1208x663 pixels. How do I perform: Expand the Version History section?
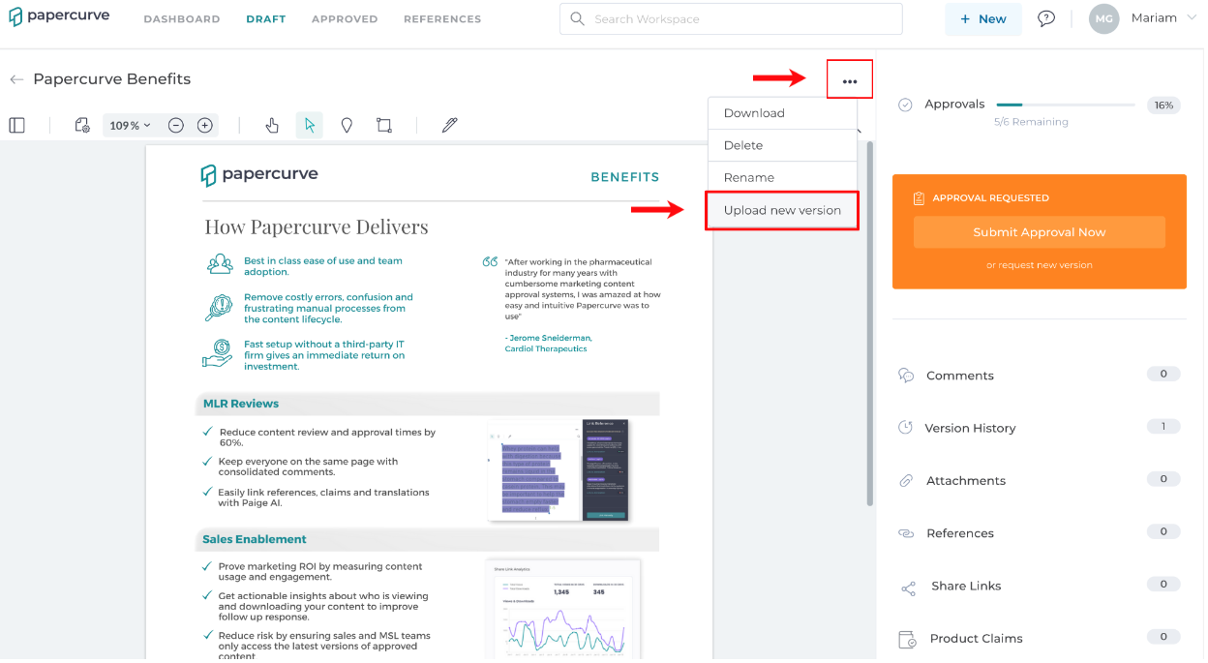tap(1040, 428)
